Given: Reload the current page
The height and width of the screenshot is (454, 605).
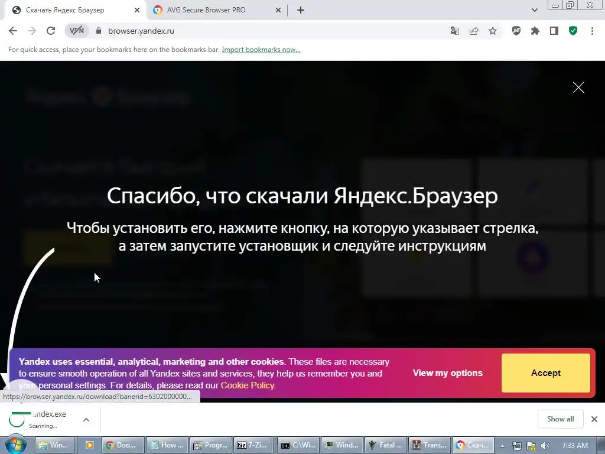Looking at the screenshot, I should point(51,31).
